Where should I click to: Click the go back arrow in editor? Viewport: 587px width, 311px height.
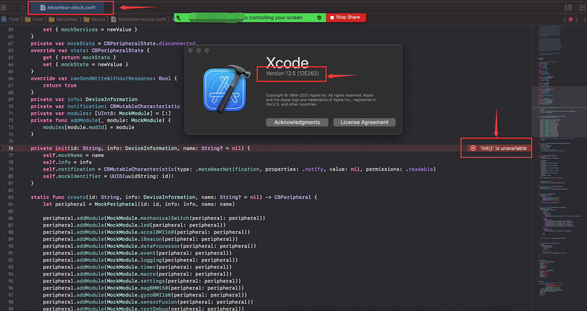pyautogui.click(x=14, y=8)
